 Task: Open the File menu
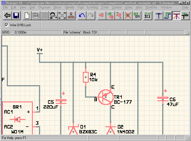(x=5, y=7)
